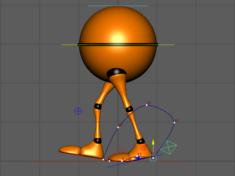Select the red-orange plane handle square

coord(143,148)
